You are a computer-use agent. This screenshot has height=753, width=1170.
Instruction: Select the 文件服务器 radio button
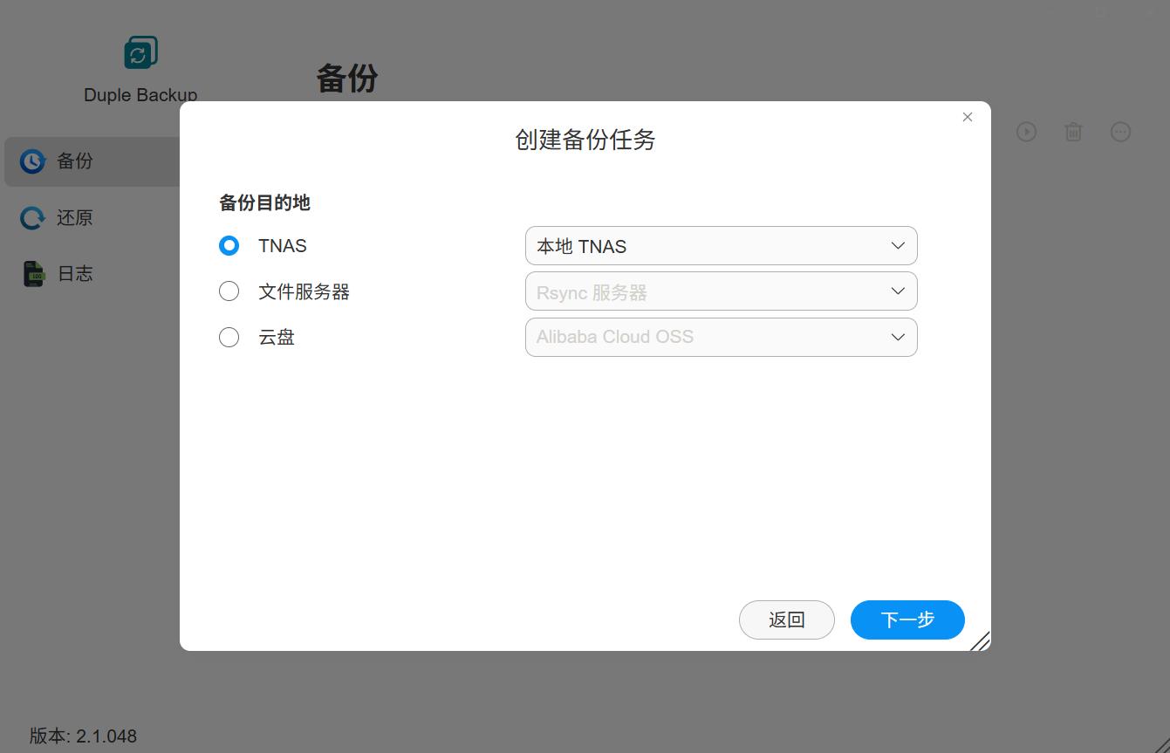click(x=229, y=291)
